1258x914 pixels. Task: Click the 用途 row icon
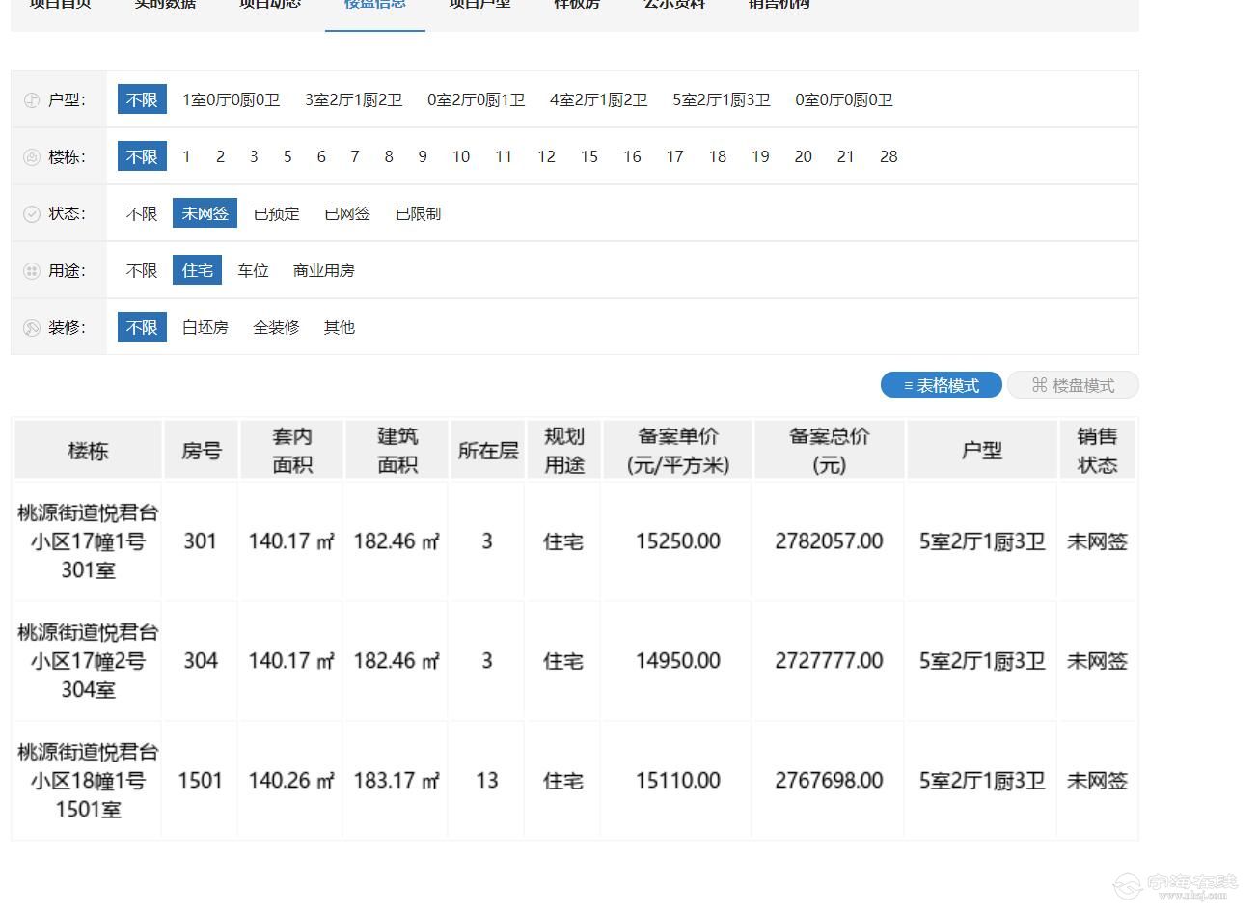(x=32, y=271)
